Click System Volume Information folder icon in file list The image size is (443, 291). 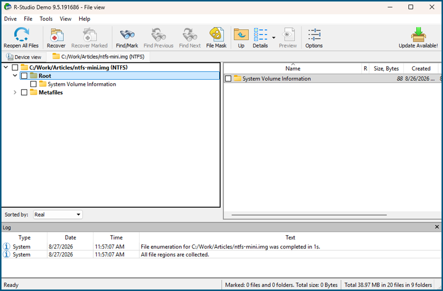point(238,79)
